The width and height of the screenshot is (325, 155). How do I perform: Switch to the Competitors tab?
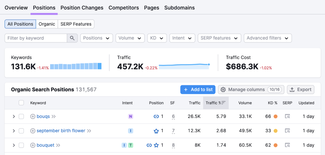[124, 8]
